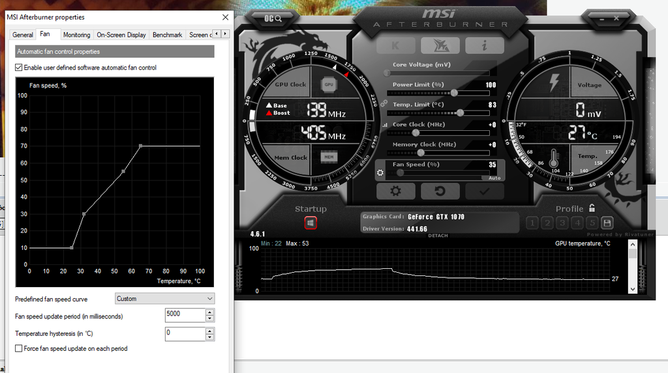Click the Power Limit slider handle

coord(454,93)
